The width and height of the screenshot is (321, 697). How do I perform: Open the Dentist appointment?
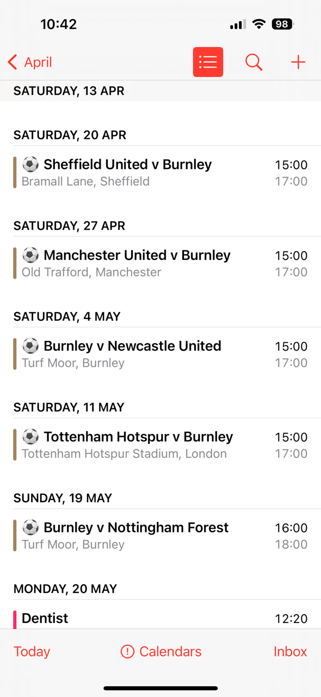pyautogui.click(x=160, y=619)
